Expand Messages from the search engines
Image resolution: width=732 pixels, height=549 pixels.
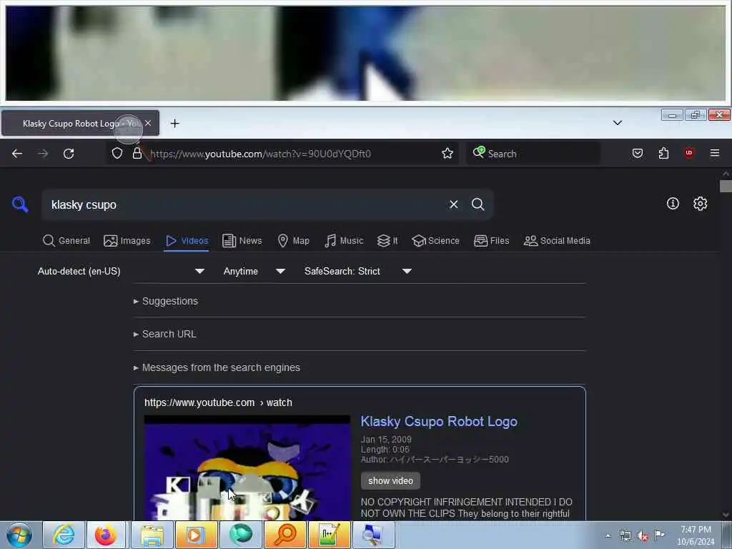point(217,368)
